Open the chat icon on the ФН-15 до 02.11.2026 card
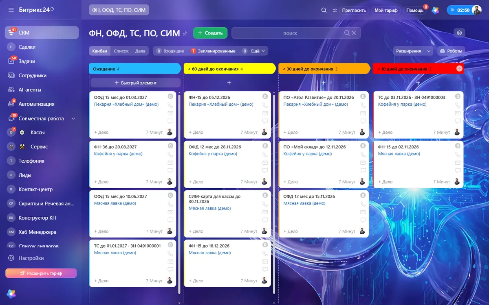The image size is (489, 305). click(458, 170)
